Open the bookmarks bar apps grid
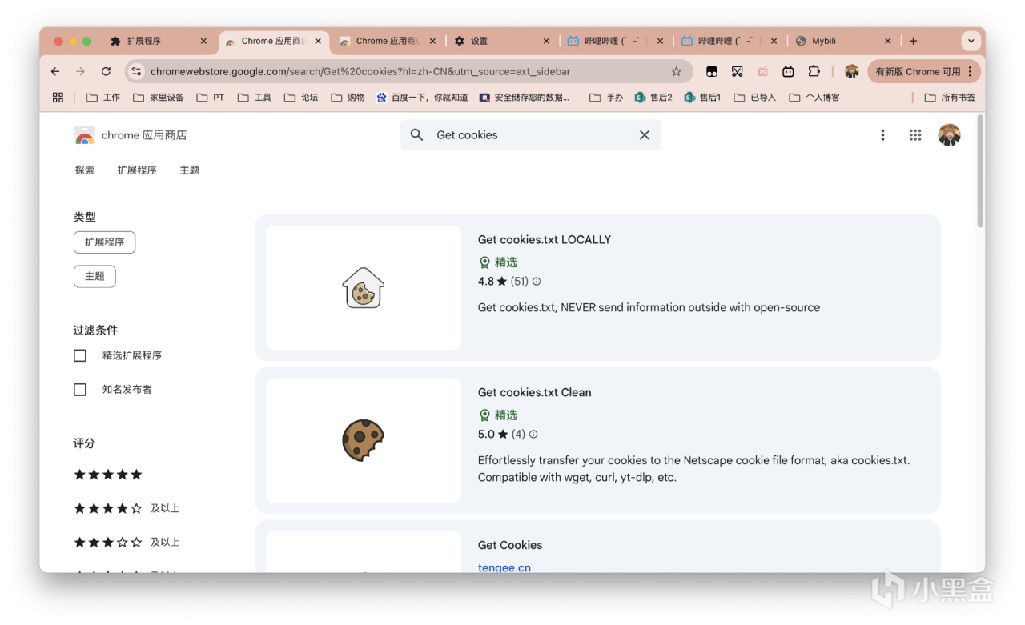1025x625 pixels. pyautogui.click(x=58, y=98)
